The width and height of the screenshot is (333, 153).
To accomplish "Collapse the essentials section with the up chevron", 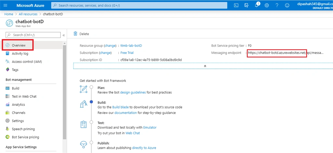I will [205, 66].
